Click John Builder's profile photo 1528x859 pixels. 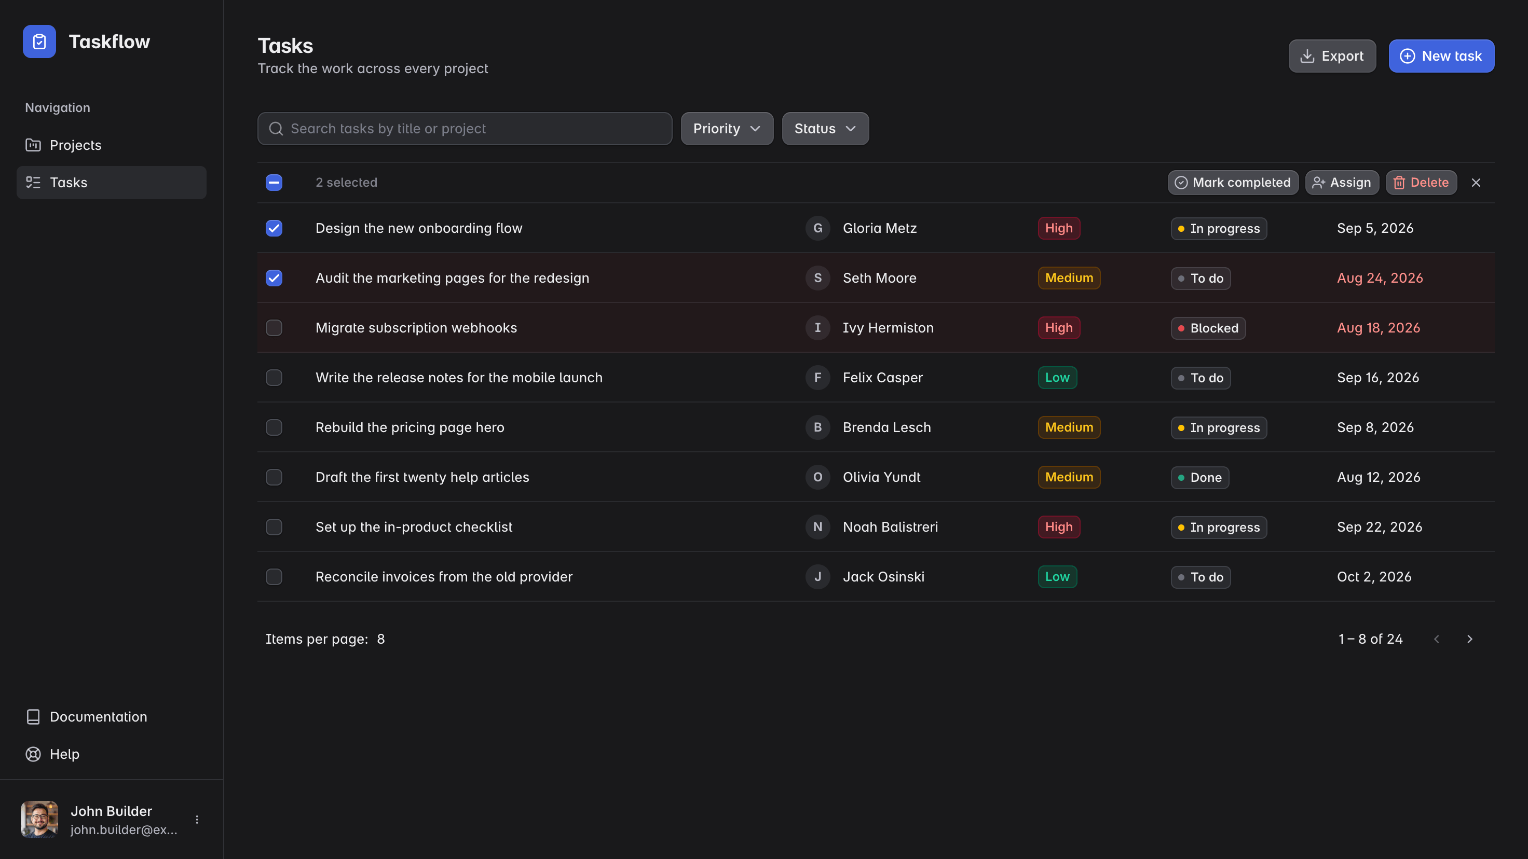click(39, 819)
